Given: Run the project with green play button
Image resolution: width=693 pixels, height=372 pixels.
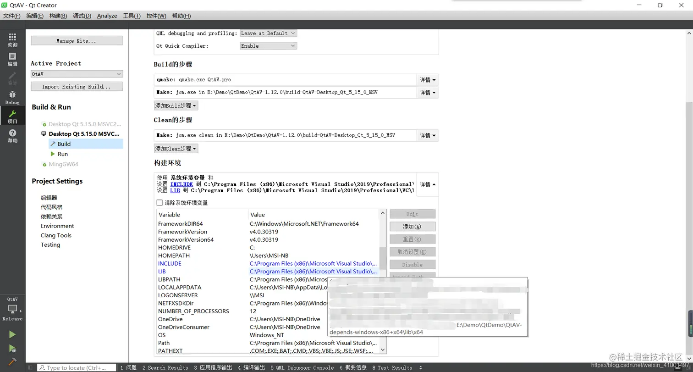Looking at the screenshot, I should coord(12,335).
